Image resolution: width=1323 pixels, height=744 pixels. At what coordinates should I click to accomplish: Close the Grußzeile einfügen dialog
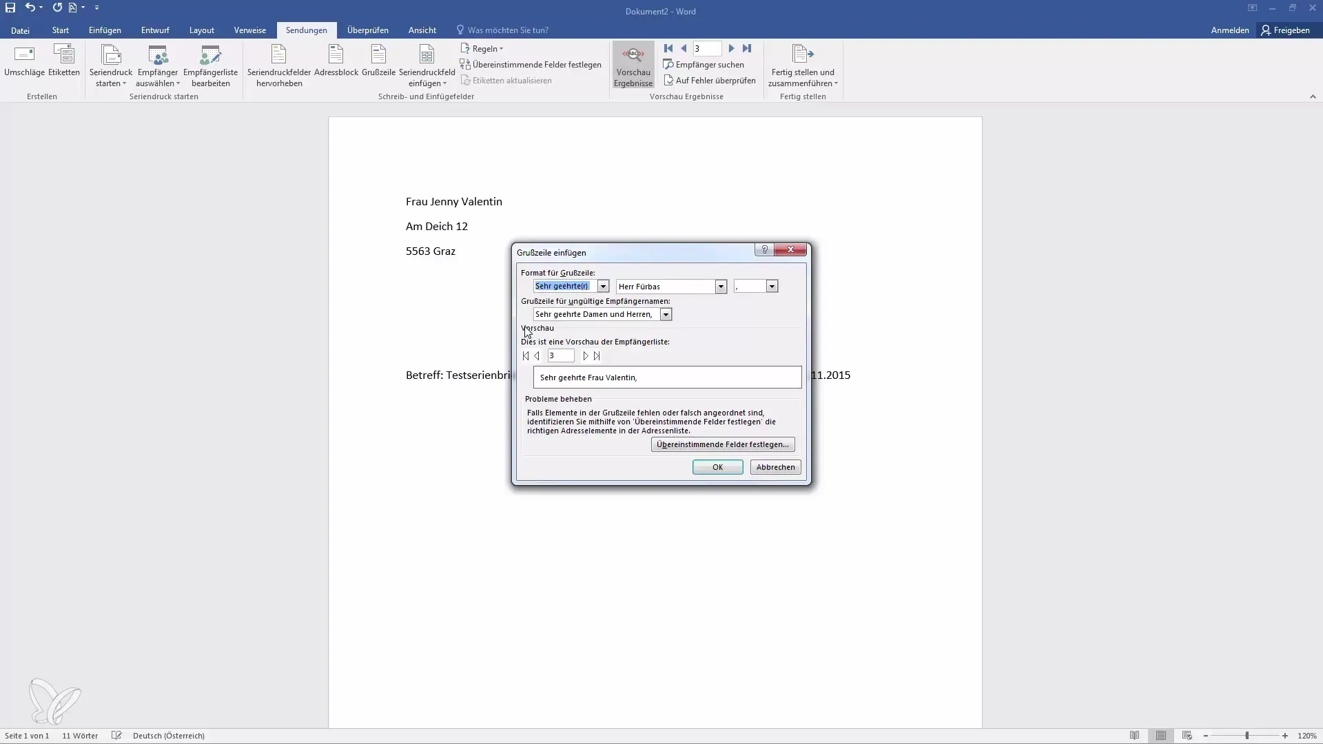pos(790,249)
